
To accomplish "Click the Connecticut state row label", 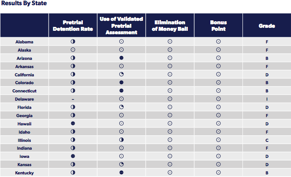I will coord(24,91).
